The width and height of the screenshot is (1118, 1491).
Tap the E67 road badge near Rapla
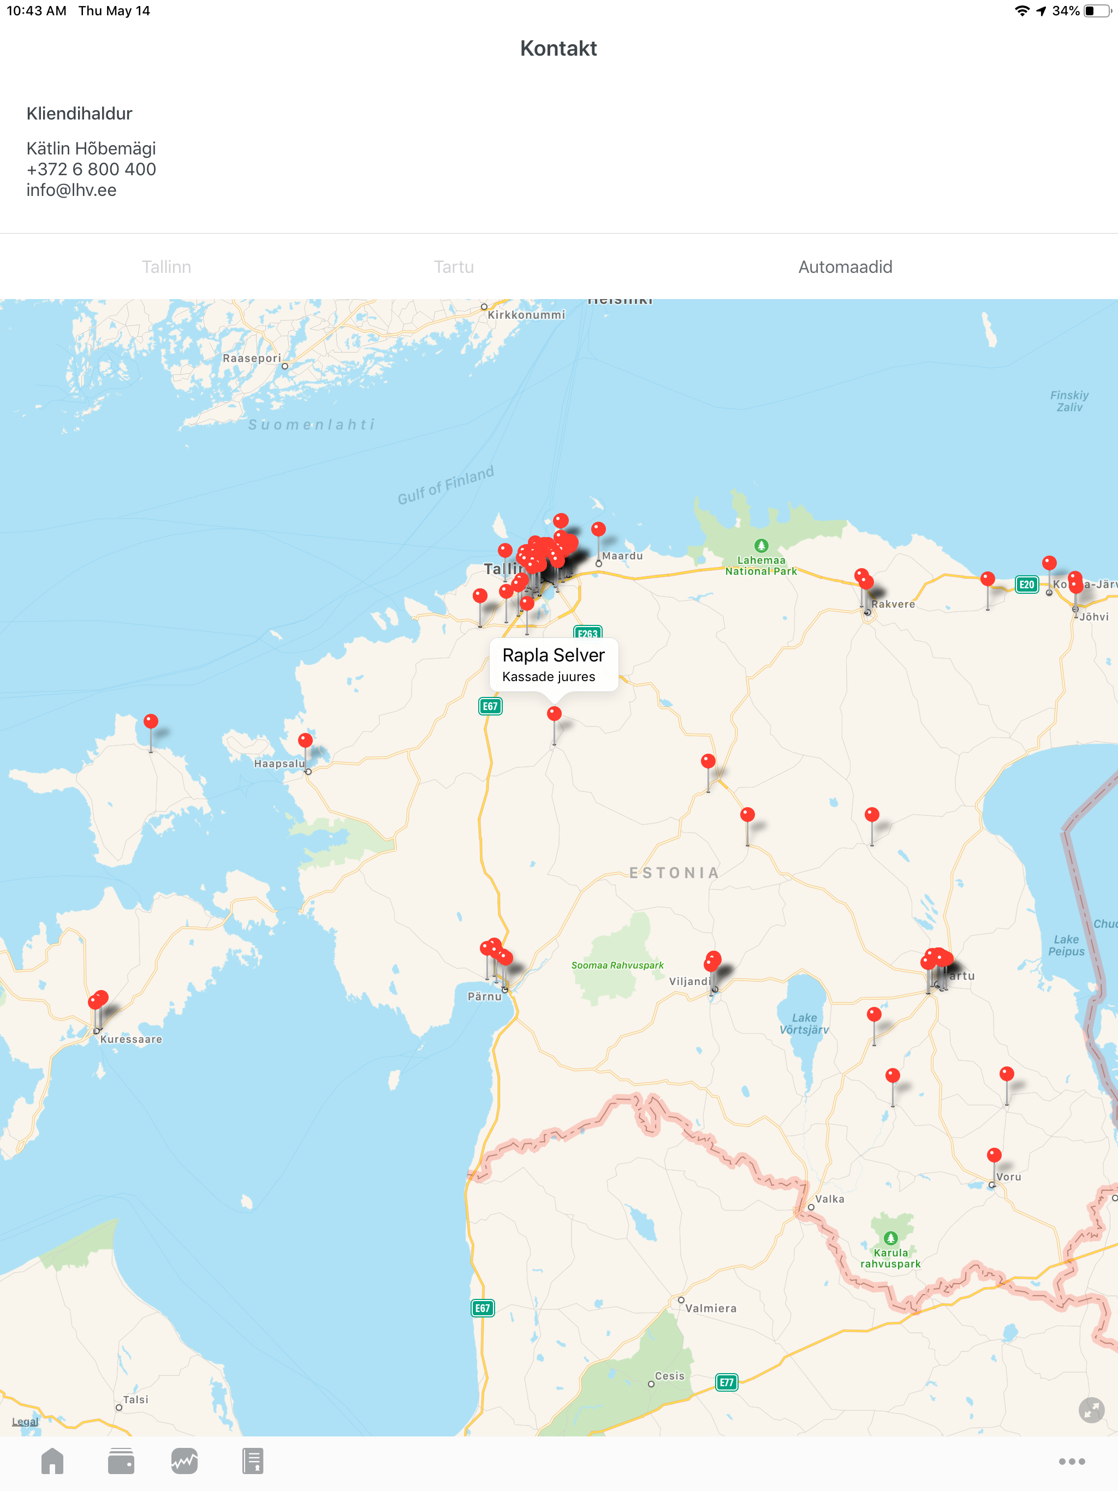(x=490, y=706)
